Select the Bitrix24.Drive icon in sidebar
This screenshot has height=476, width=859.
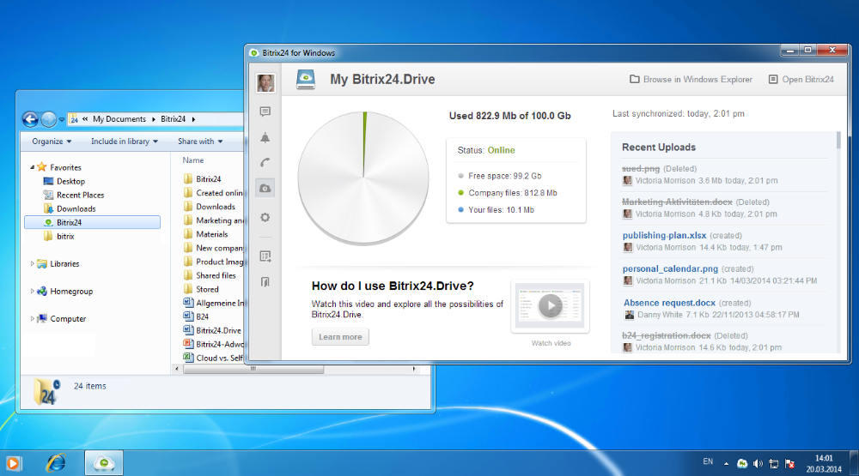coord(265,188)
